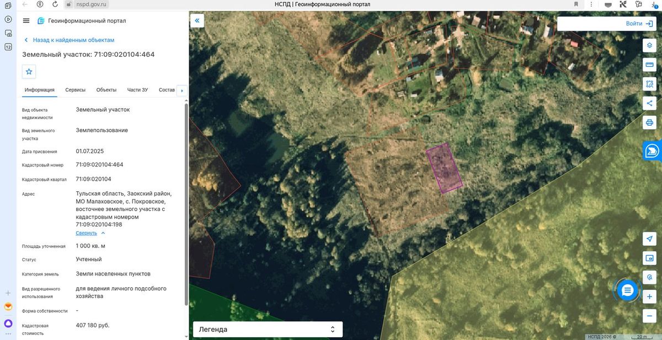Click the Yandex home button in the browser bar
Viewport: 662px width, 340px height.
[40, 4]
